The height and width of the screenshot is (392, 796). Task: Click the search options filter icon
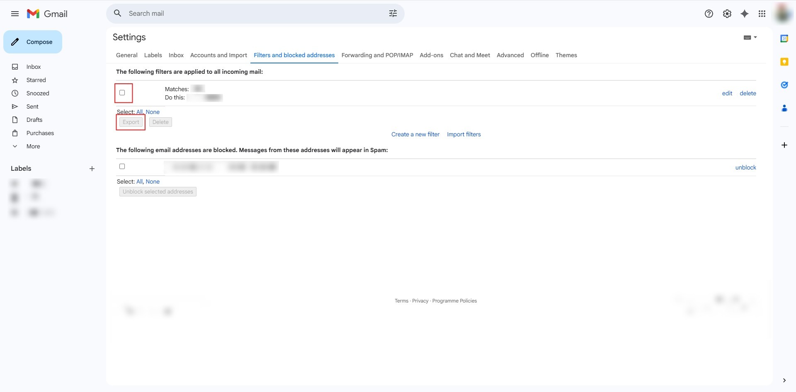click(393, 14)
